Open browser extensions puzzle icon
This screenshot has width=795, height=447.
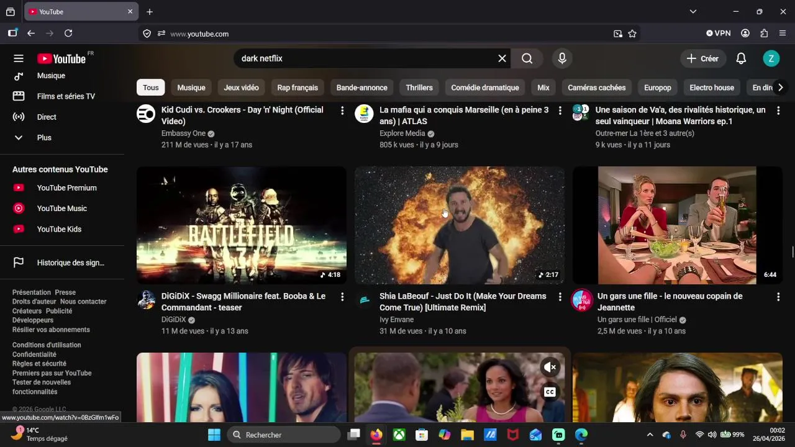(764, 34)
